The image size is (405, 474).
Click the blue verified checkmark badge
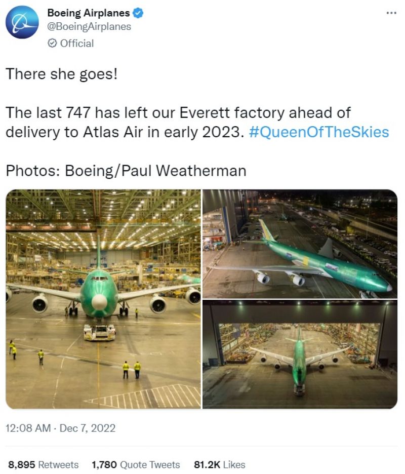click(x=138, y=13)
